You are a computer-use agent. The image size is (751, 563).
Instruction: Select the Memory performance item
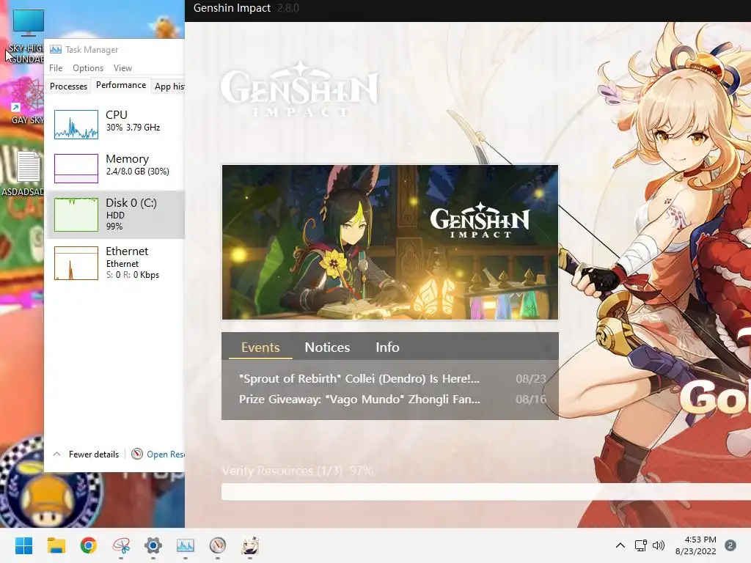coord(115,168)
